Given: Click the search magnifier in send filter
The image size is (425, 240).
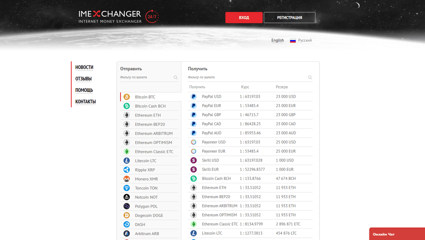Looking at the screenshot, I should coord(176,77).
